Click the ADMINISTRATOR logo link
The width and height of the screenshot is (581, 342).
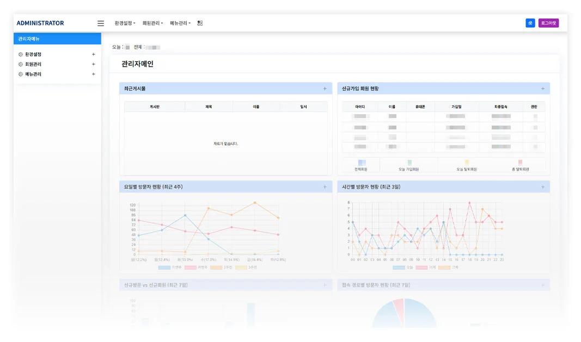(40, 23)
